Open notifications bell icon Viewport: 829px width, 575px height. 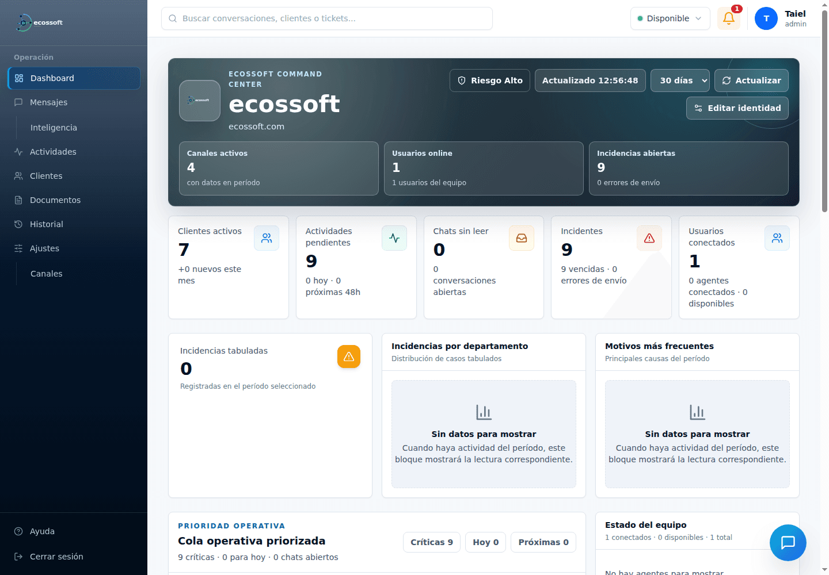(x=729, y=18)
